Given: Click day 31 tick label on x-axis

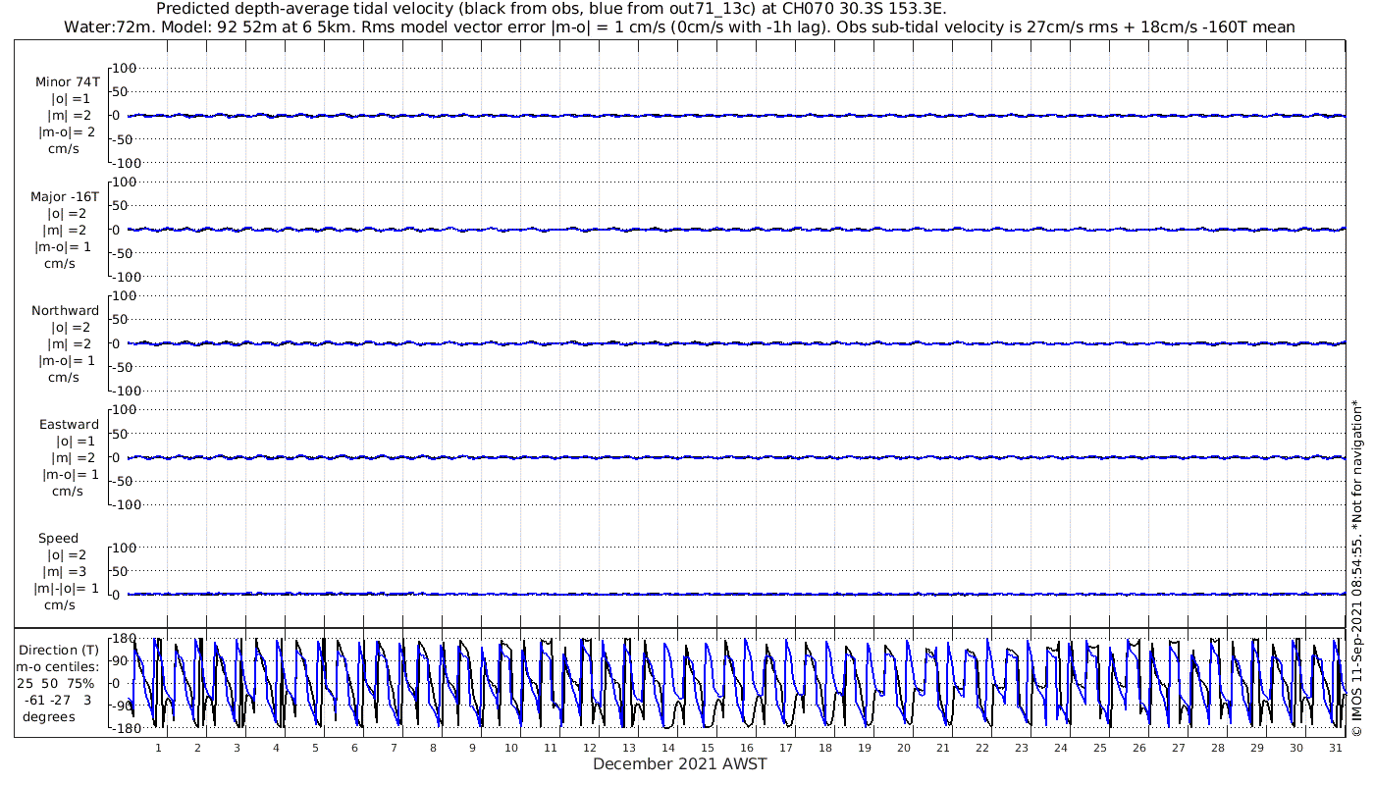Looking at the screenshot, I should [x=1336, y=748].
